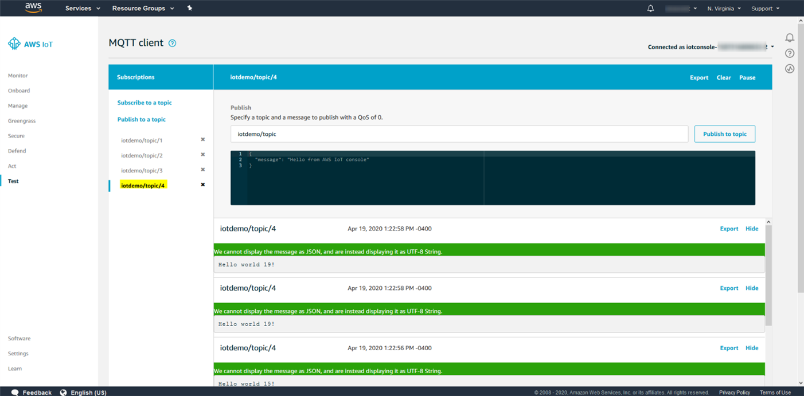804x396 pixels.
Task: Open Privacy Policy footer link
Action: click(735, 393)
